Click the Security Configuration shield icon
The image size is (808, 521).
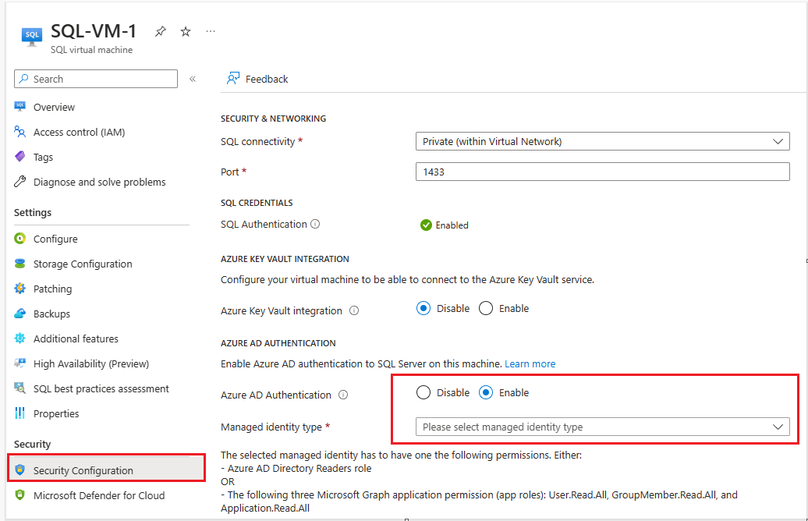pyautogui.click(x=20, y=470)
